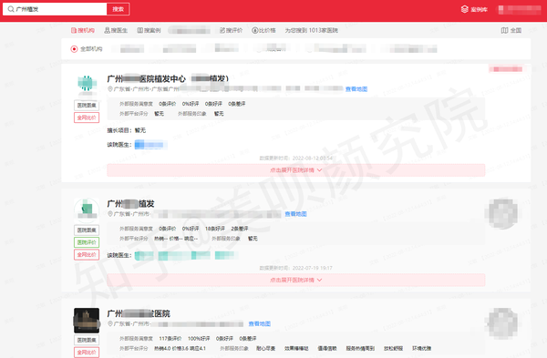Click the third hospital's dark photo thumbnail
Image resolution: width=547 pixels, height=358 pixels.
[87, 321]
